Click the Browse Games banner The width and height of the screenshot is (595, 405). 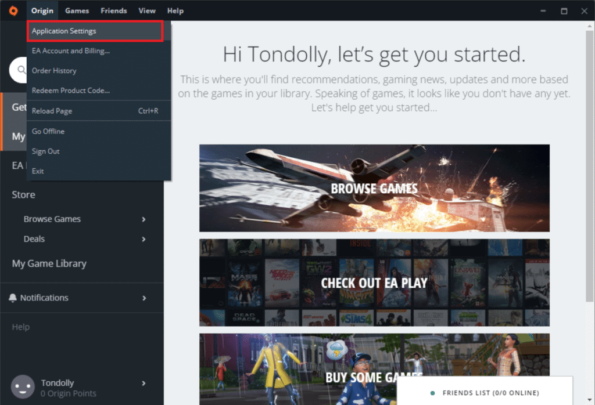(375, 188)
